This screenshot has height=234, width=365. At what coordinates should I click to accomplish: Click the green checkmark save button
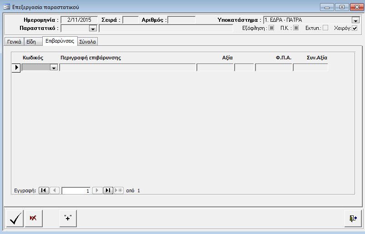tap(16, 218)
